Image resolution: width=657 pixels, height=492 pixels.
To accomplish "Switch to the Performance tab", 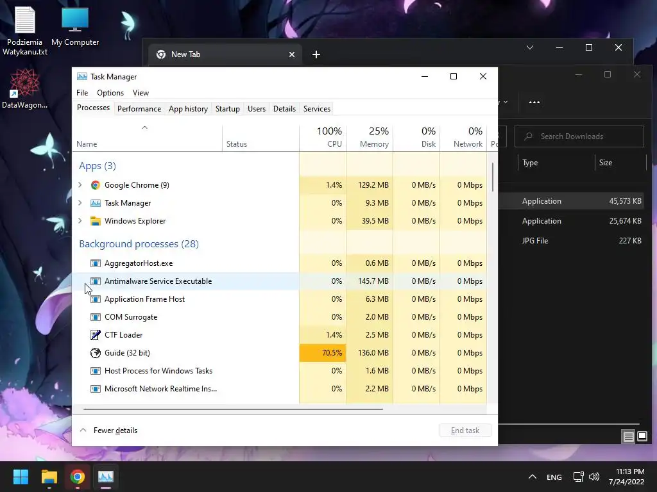I will point(139,109).
